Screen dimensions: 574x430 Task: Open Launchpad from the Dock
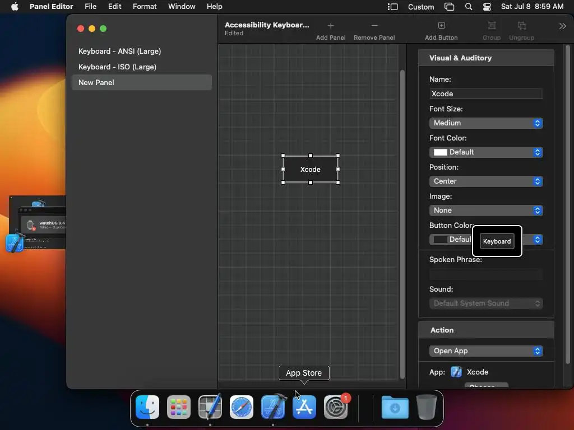tap(179, 407)
